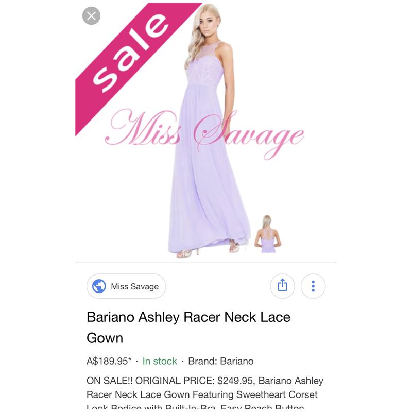
Task: Close the product preview with X
Action: [x=91, y=16]
